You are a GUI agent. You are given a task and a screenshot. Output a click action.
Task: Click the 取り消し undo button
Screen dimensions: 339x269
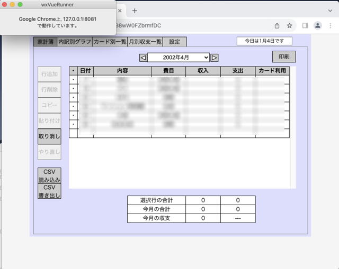click(49, 136)
